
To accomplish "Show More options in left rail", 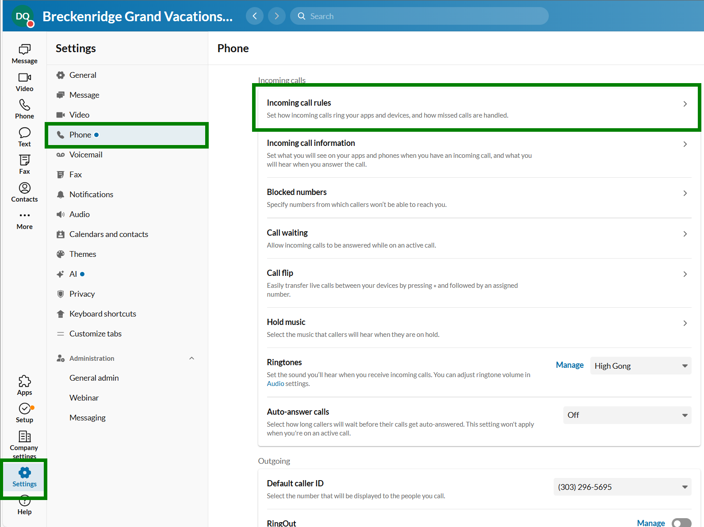I will pyautogui.click(x=24, y=221).
